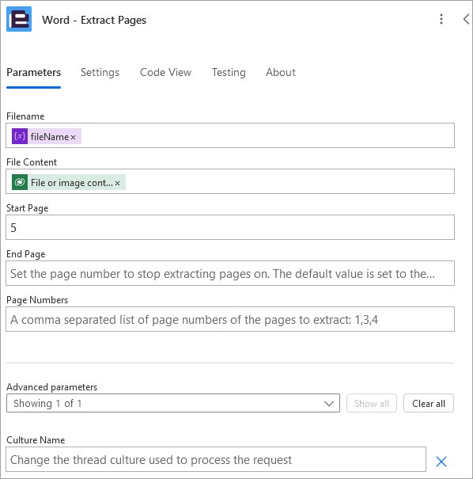Switch to the Settings tab
Image resolution: width=473 pixels, height=479 pixels.
point(100,72)
